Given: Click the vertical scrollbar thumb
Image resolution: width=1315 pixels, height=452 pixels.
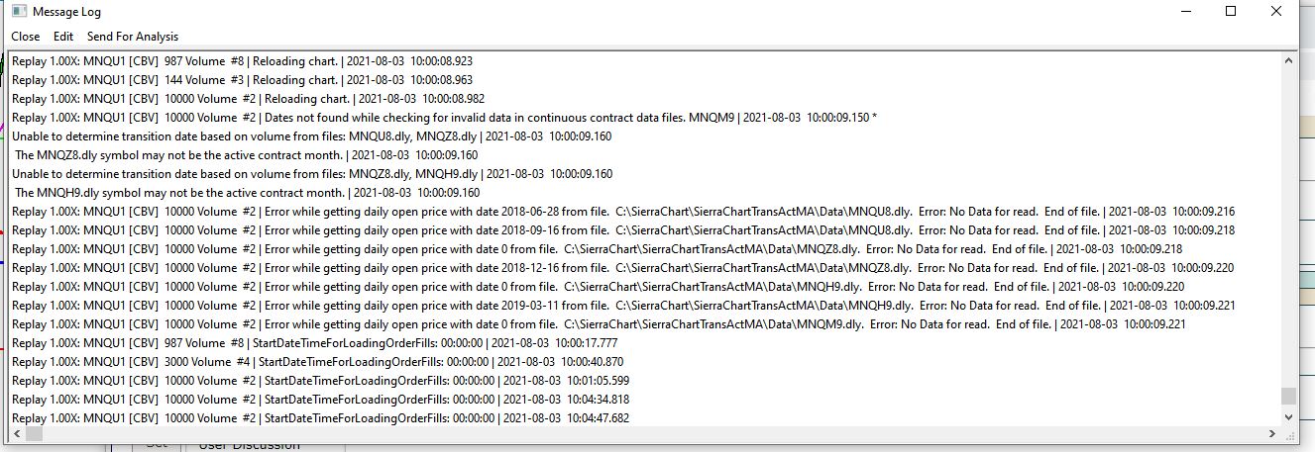Looking at the screenshot, I should click(1288, 397).
